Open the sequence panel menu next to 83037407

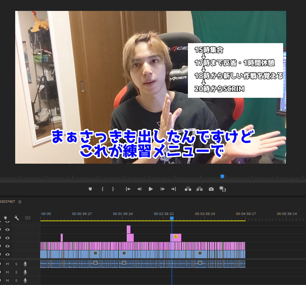tap(20, 202)
